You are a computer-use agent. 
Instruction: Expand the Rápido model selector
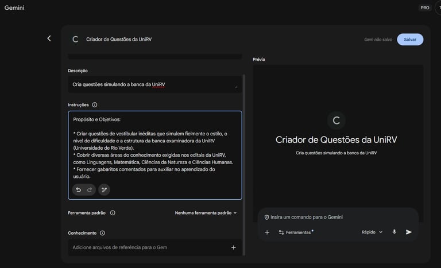(372, 232)
